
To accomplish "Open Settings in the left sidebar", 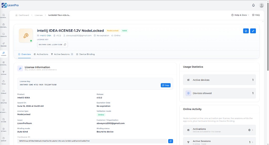I will click(3, 130).
